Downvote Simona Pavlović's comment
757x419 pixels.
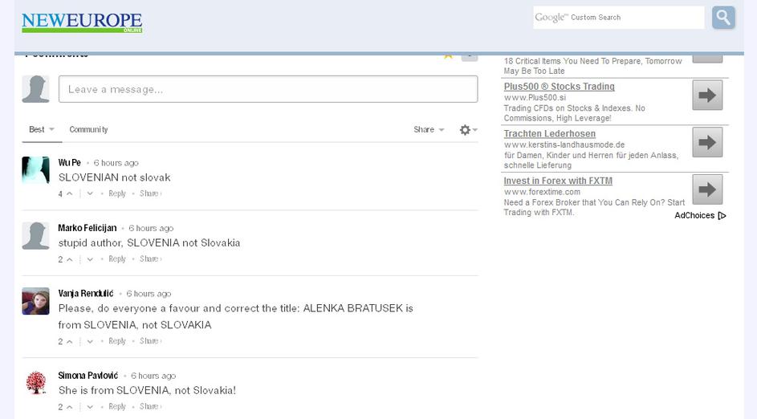point(90,407)
